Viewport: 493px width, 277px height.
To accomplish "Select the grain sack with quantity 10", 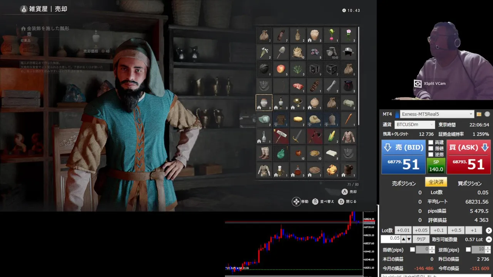I will [298, 52].
